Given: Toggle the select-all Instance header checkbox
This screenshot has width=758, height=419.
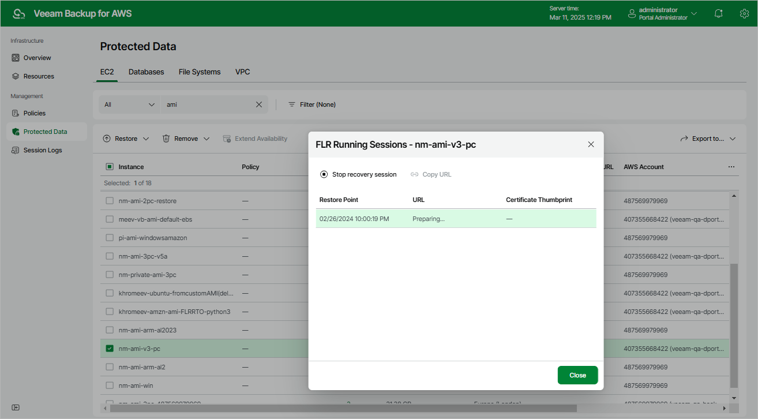Looking at the screenshot, I should pyautogui.click(x=110, y=167).
